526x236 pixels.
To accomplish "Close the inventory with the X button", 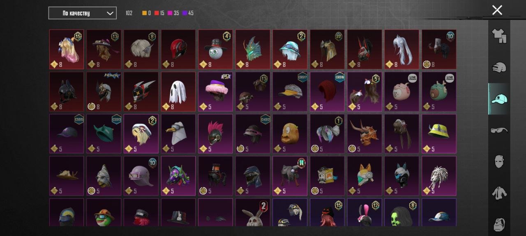I will [x=497, y=10].
